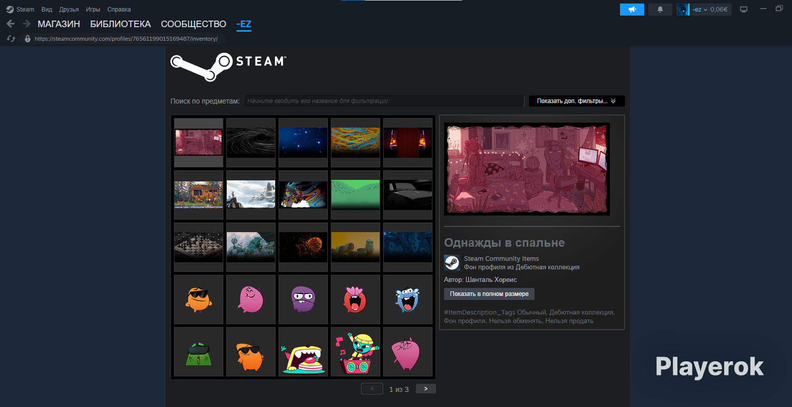Image resolution: width=792 pixels, height=407 pixels.
Task: Select the DJ boombox character sticker
Action: [x=356, y=352]
